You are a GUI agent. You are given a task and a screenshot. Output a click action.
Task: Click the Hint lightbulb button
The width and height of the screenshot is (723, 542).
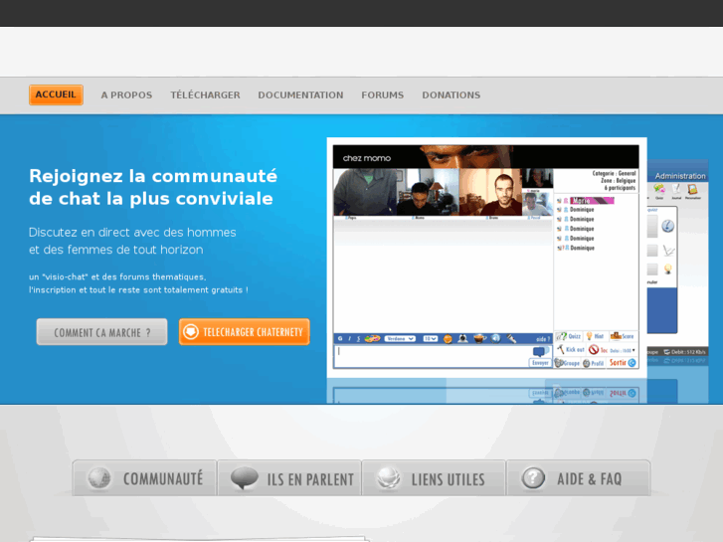click(595, 336)
